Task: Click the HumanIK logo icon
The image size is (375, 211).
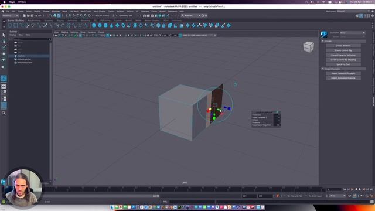Action: tap(324, 35)
